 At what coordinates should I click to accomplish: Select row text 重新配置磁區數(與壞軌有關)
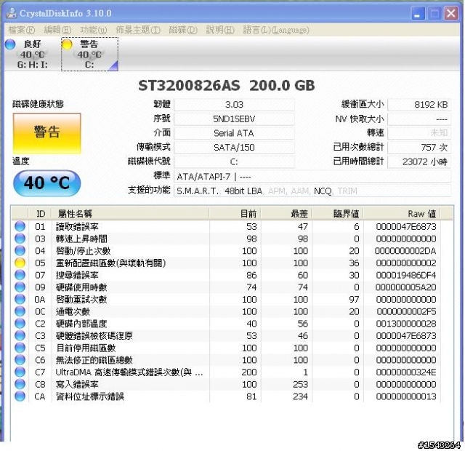(x=110, y=263)
